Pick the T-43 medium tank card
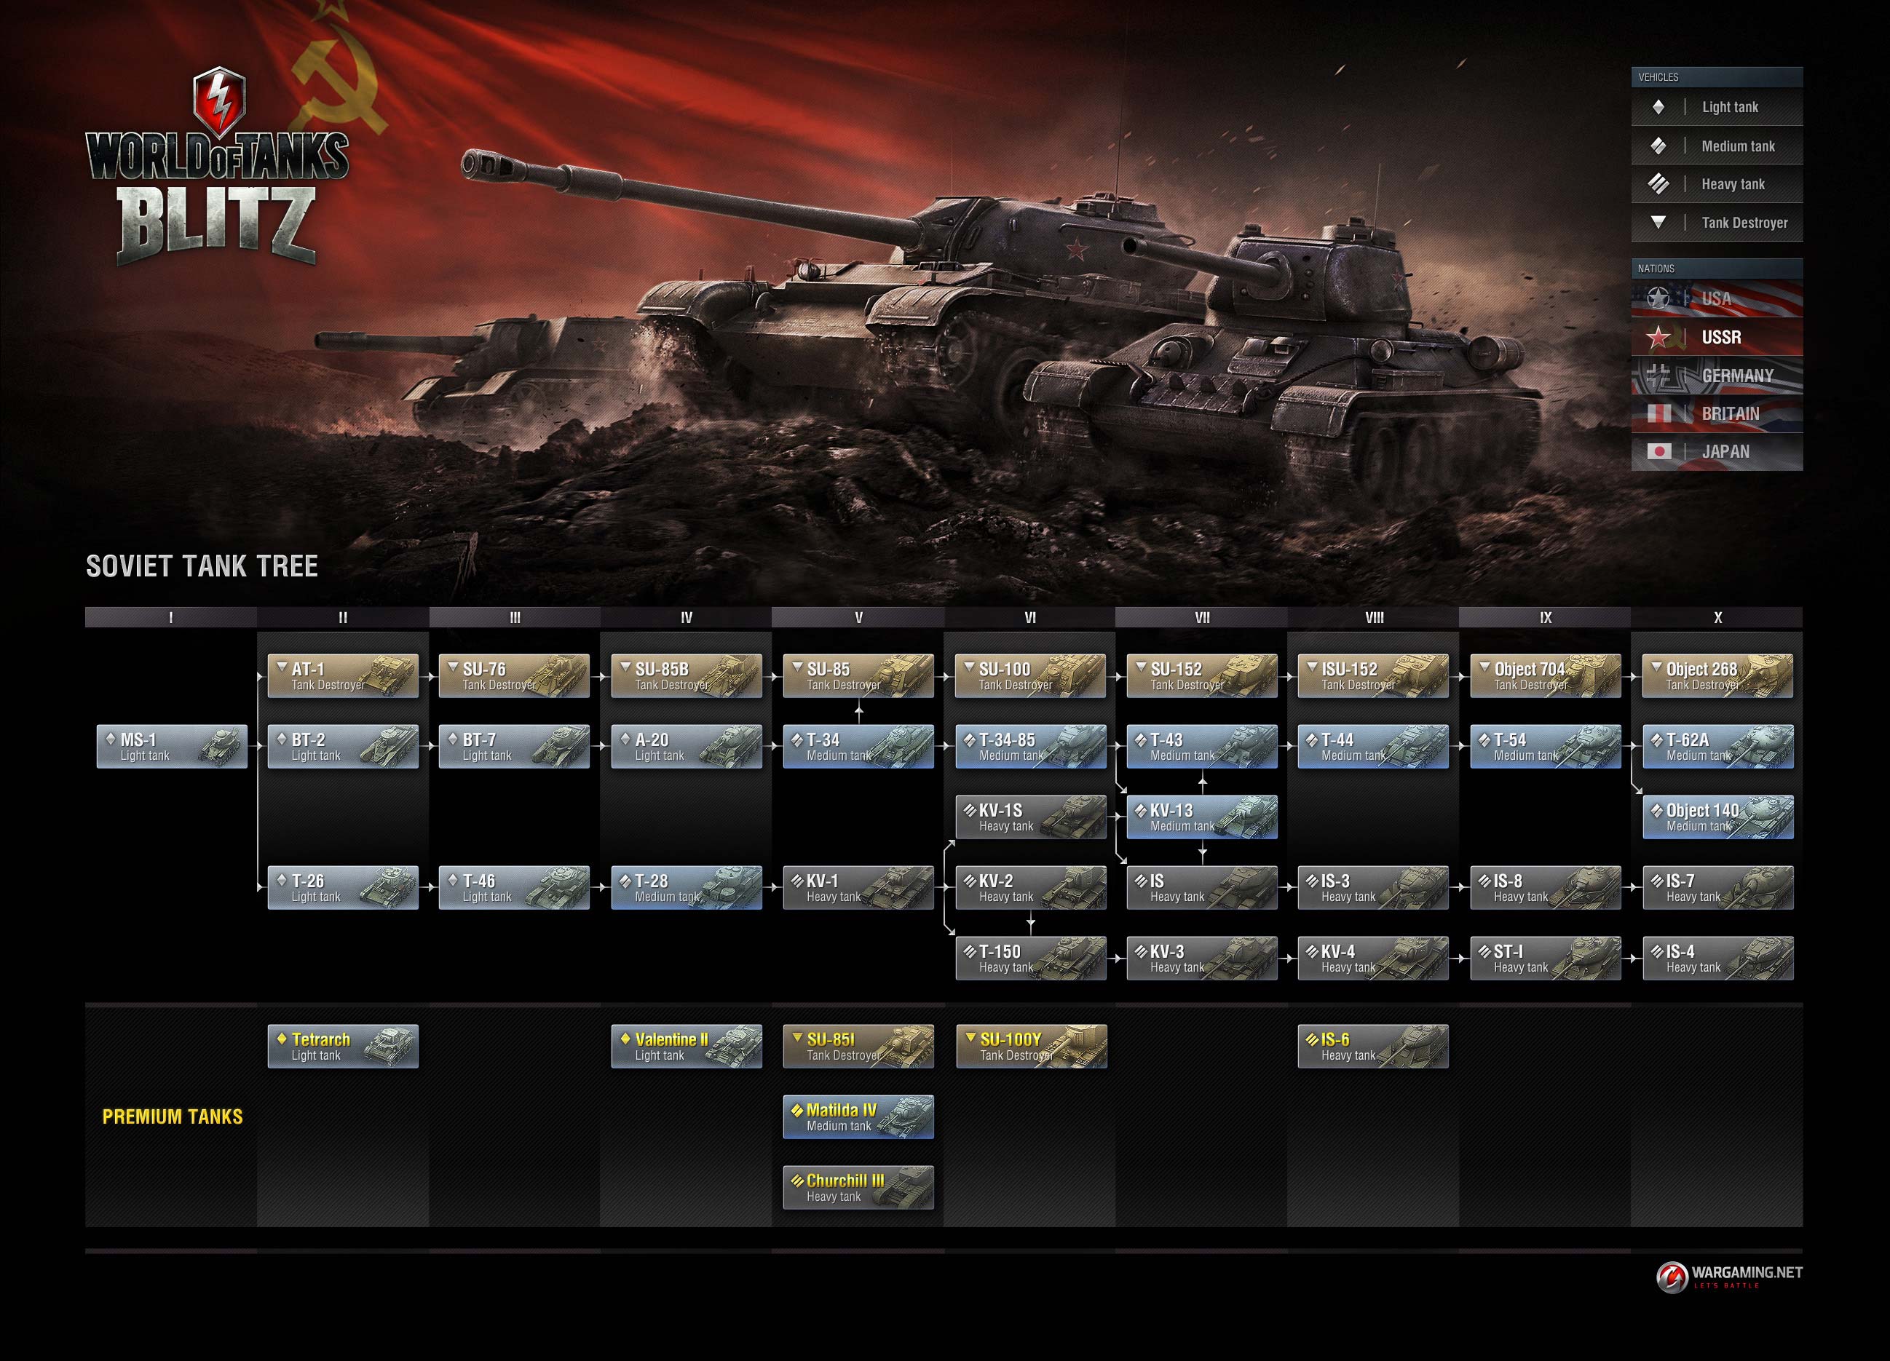This screenshot has height=1361, width=1890. (1203, 746)
